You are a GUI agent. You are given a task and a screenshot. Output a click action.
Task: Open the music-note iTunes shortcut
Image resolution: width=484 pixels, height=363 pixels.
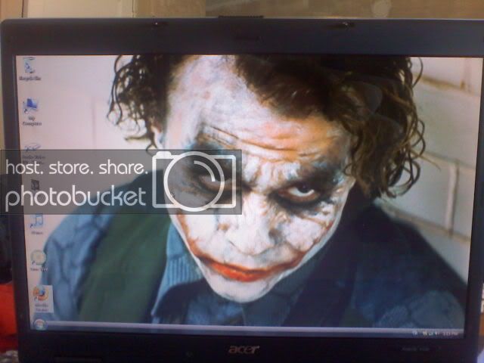click(x=37, y=224)
